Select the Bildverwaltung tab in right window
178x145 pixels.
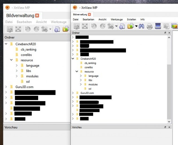80,14
